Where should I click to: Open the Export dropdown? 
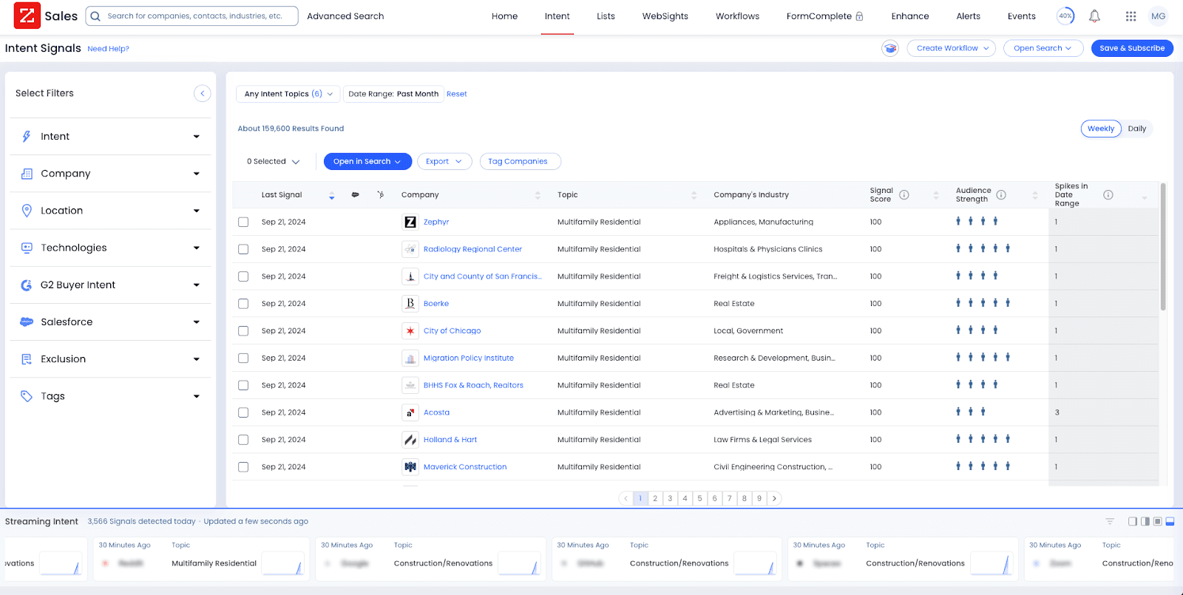444,161
